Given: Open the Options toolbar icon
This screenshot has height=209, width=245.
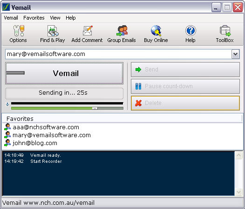Looking at the screenshot, I should [x=18, y=31].
